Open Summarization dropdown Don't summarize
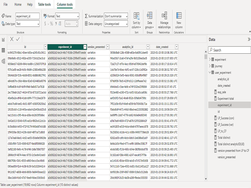 tap(116, 16)
